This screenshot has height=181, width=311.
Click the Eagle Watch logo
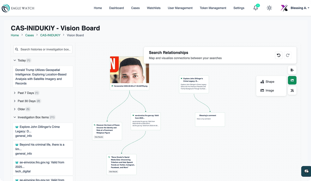click(x=18, y=8)
